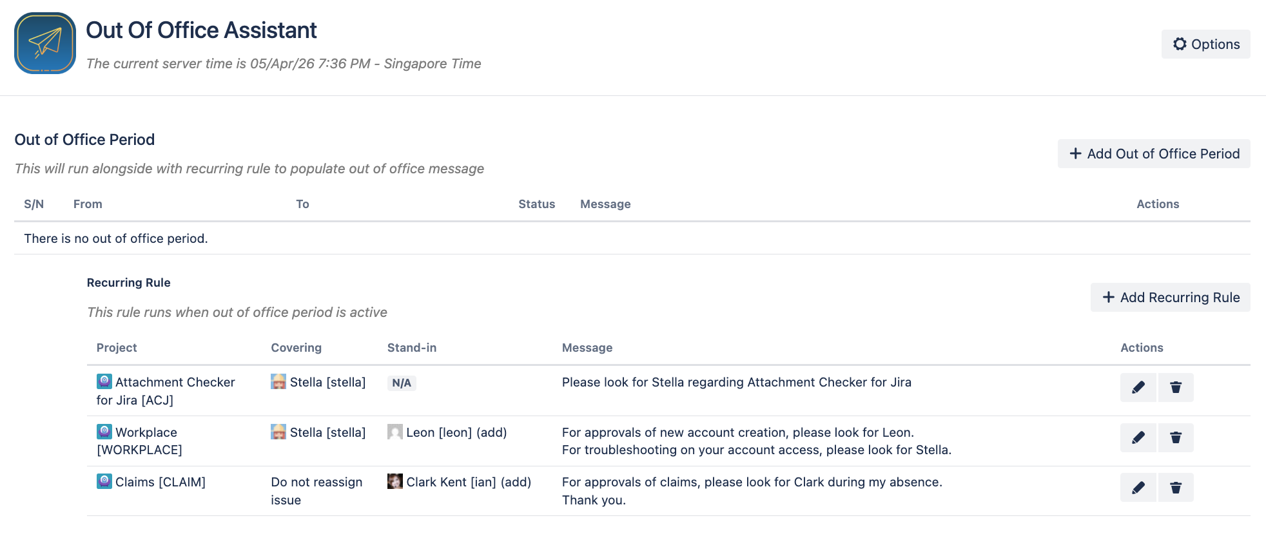Edit the Attachment Checker recurring rule
The height and width of the screenshot is (536, 1266).
(x=1138, y=388)
